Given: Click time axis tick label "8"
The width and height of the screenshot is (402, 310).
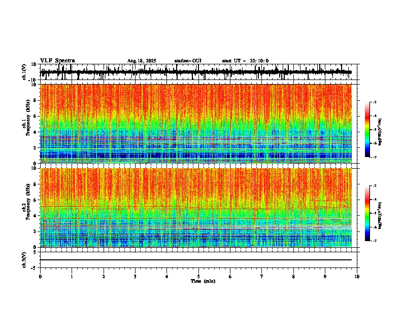Looking at the screenshot, I should [x=293, y=277].
